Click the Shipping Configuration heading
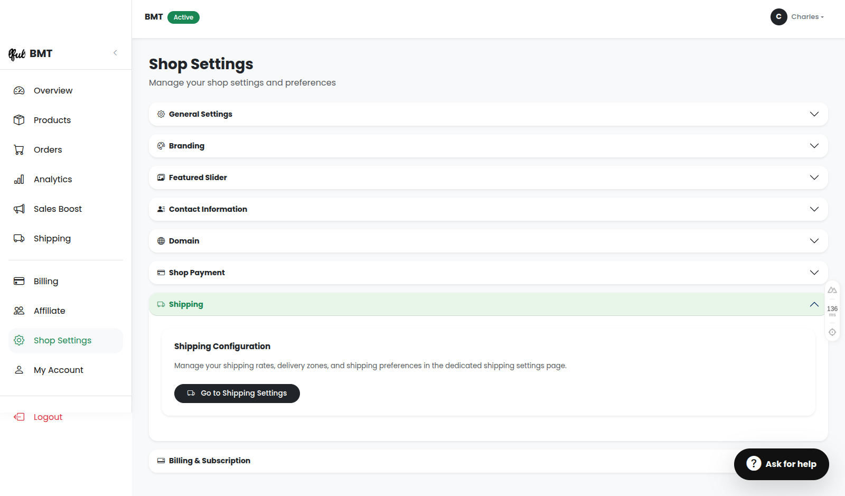Viewport: 845px width, 496px height. (x=222, y=347)
